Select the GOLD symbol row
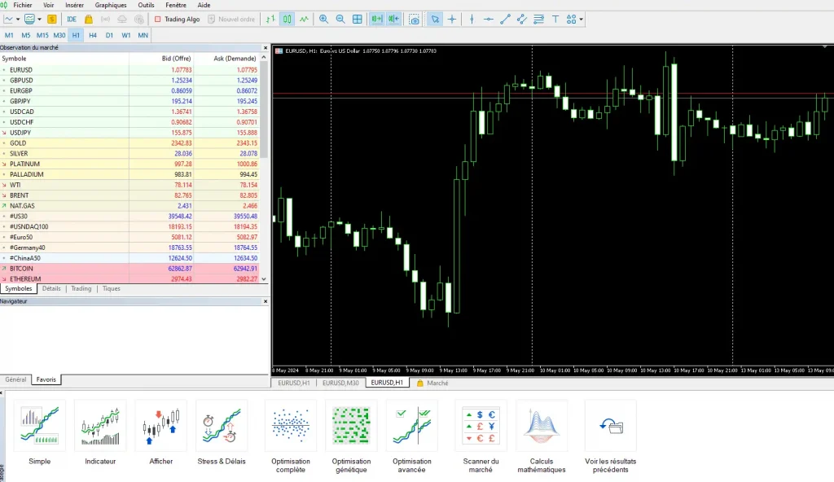 (x=130, y=142)
